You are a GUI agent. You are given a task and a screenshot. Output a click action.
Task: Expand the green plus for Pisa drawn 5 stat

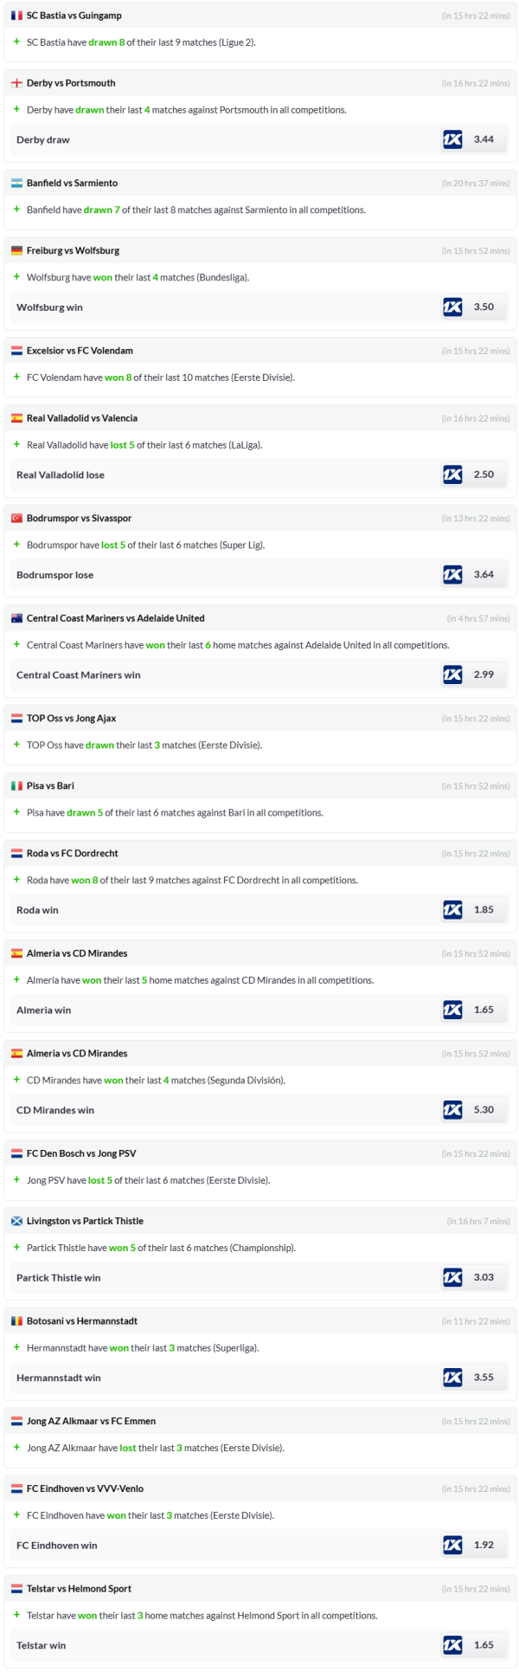tap(16, 812)
